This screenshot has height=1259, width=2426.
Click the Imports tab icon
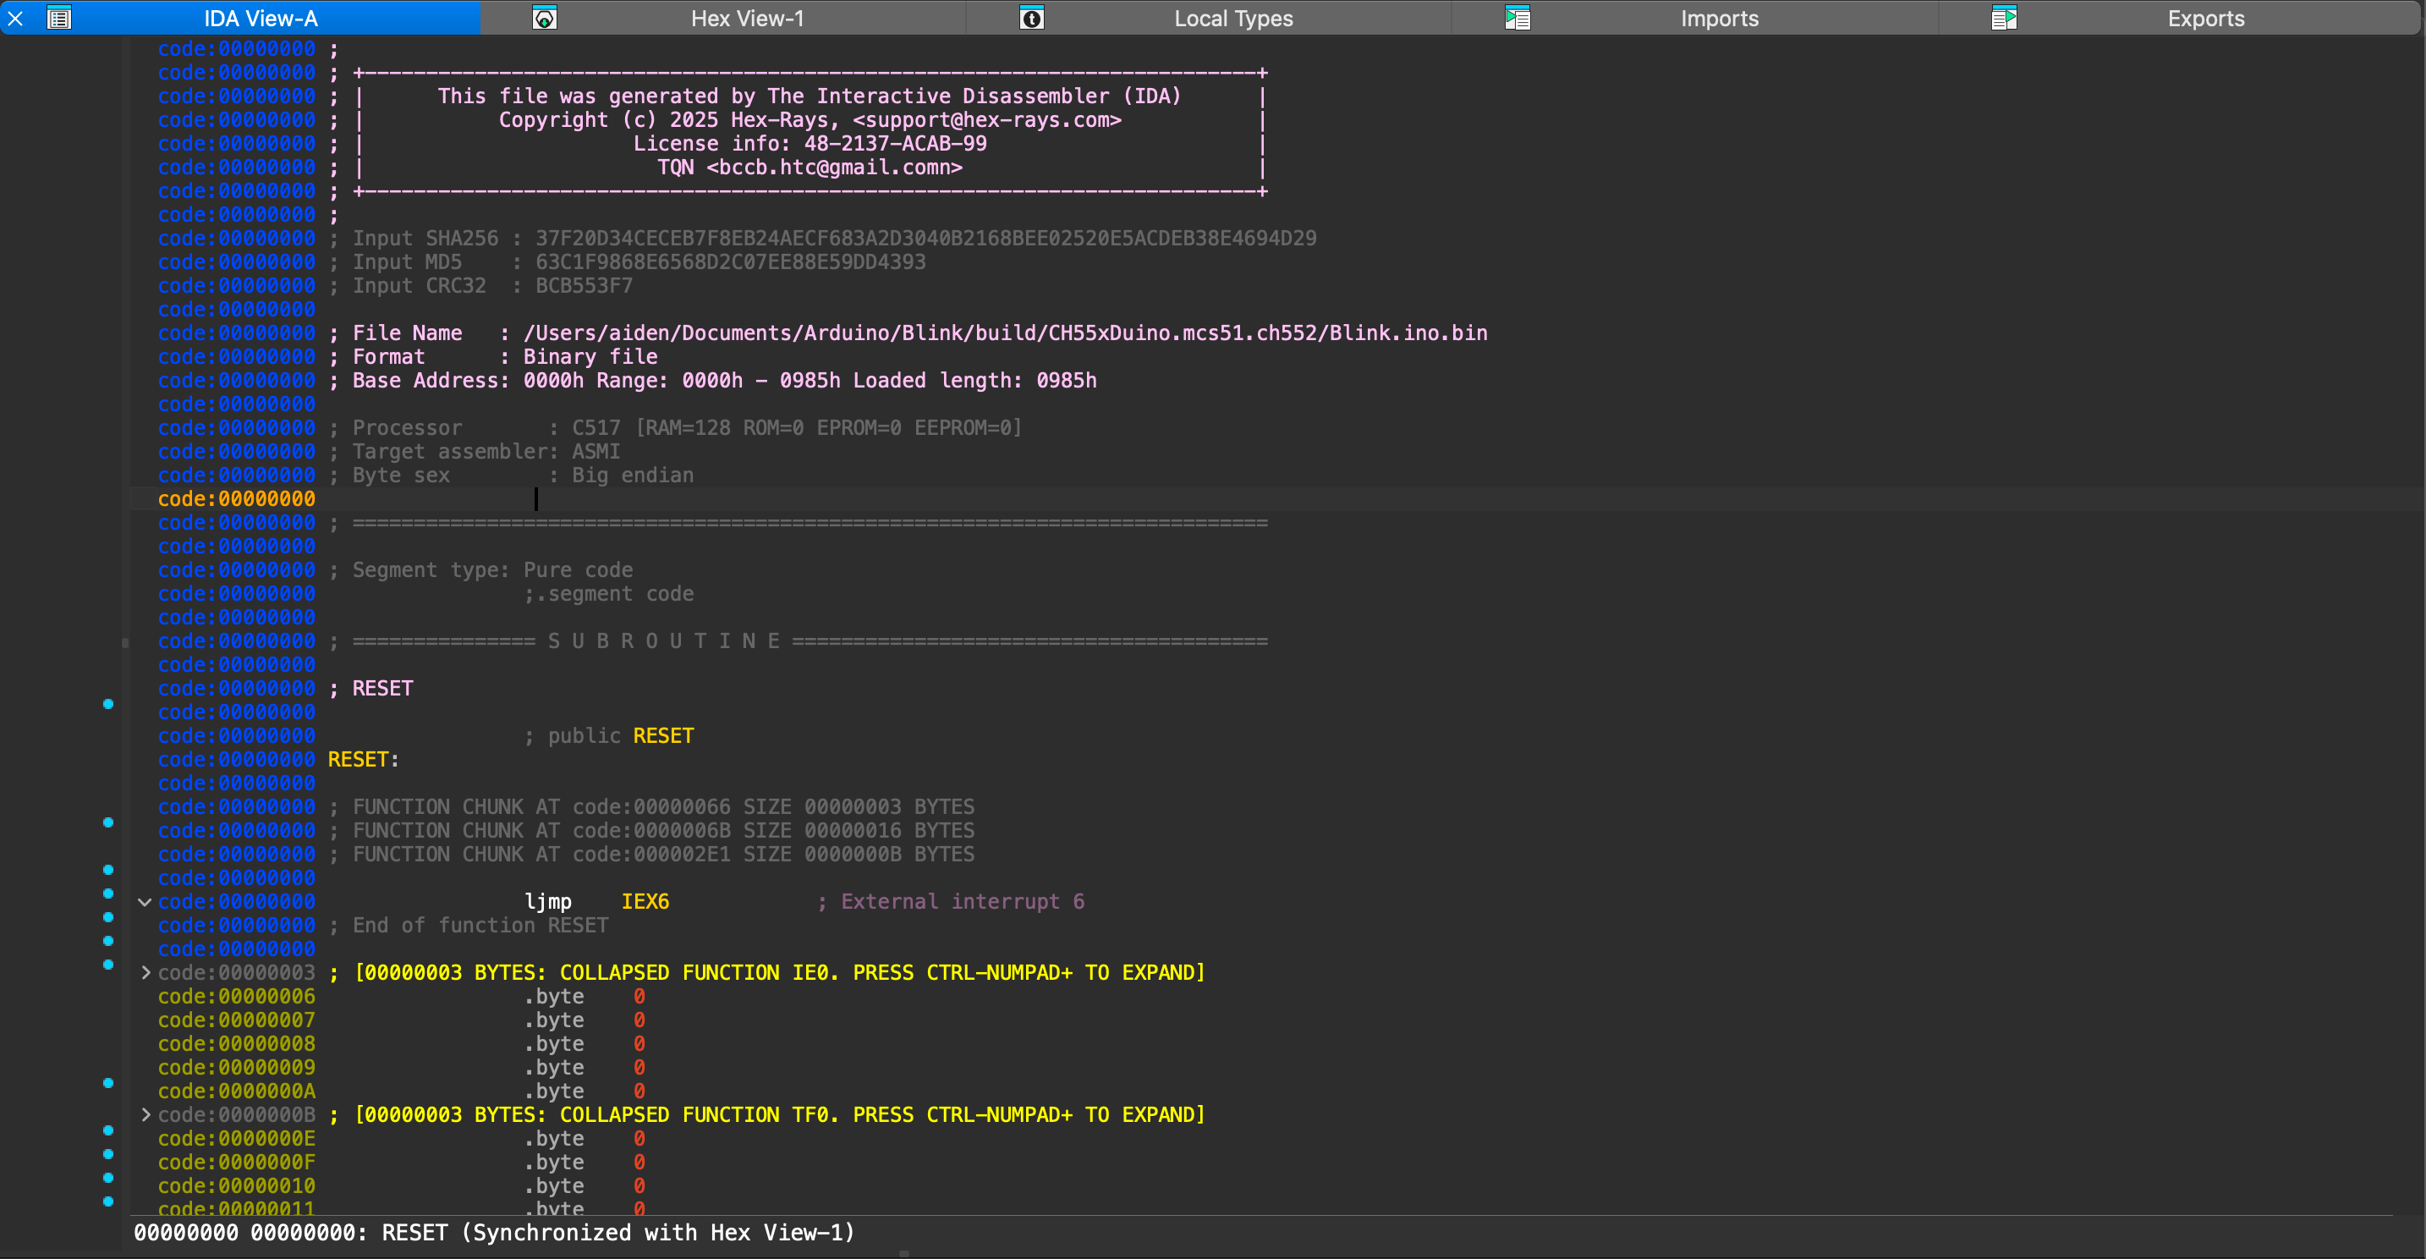[x=1518, y=18]
